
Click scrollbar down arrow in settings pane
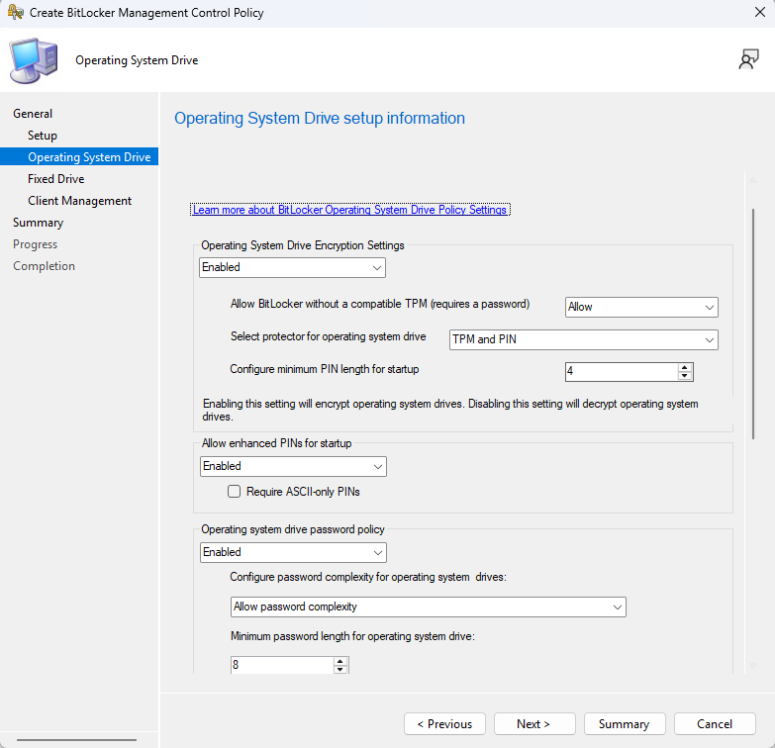(x=753, y=666)
